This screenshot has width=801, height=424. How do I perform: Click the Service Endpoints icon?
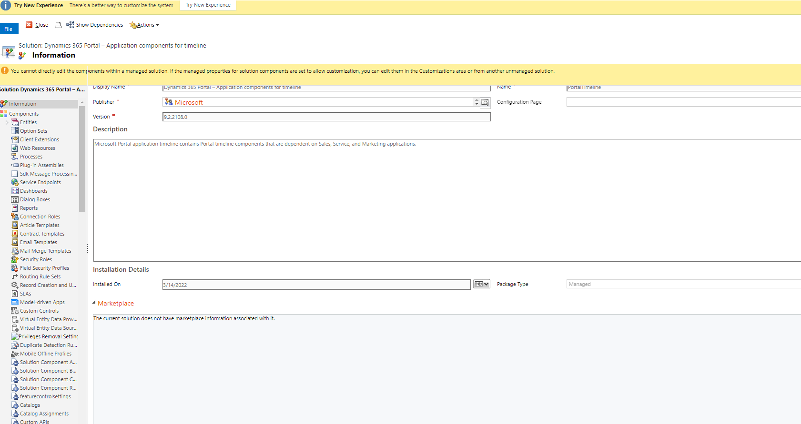click(15, 182)
